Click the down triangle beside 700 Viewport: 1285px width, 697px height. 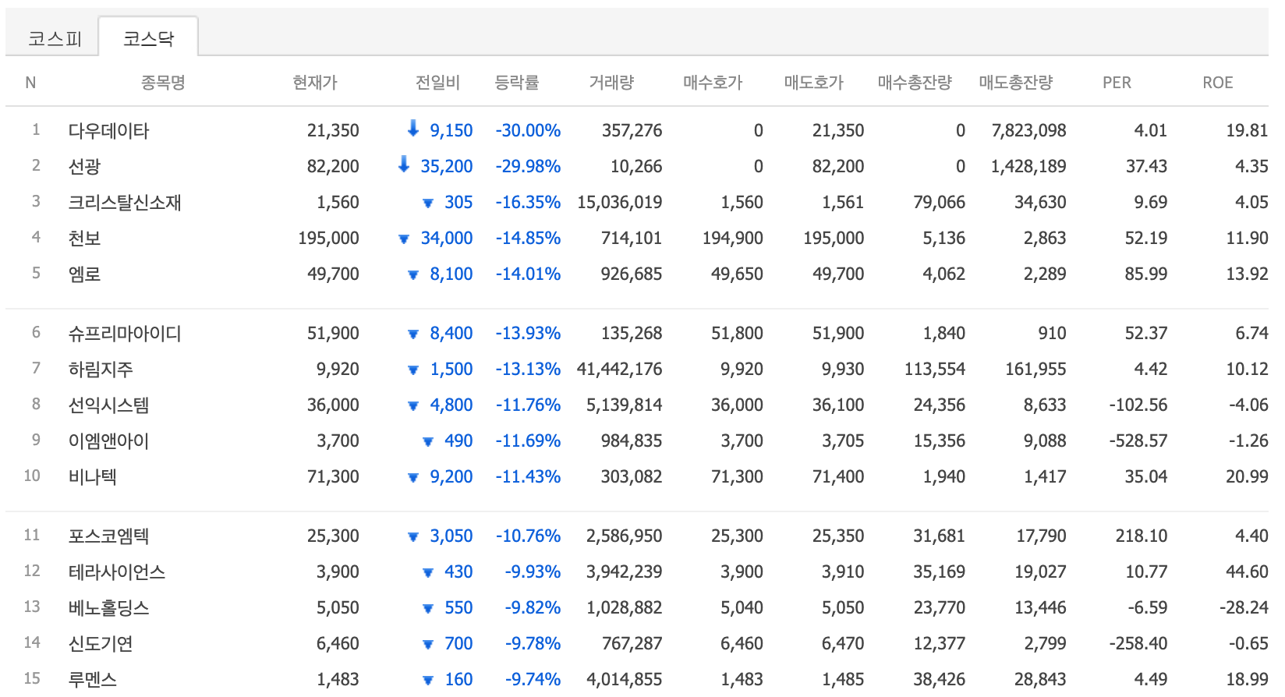pos(427,645)
